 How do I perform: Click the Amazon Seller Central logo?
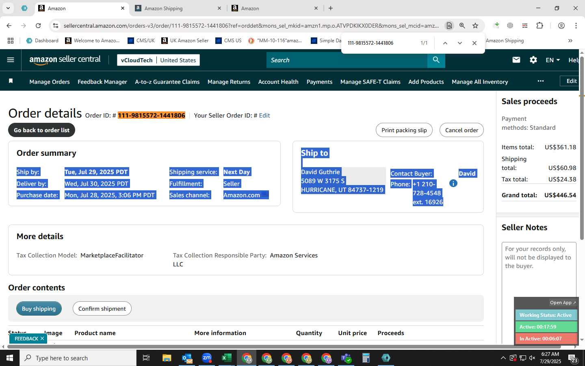[x=65, y=60]
